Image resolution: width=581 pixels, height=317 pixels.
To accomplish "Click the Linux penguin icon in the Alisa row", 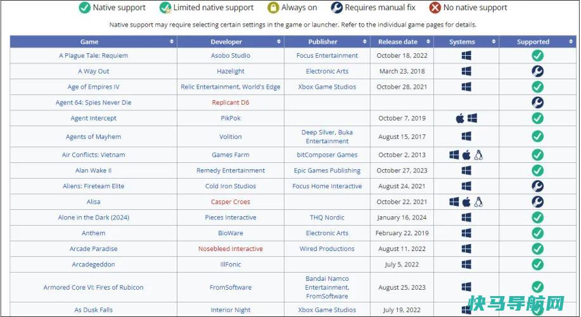I will click(x=478, y=202).
